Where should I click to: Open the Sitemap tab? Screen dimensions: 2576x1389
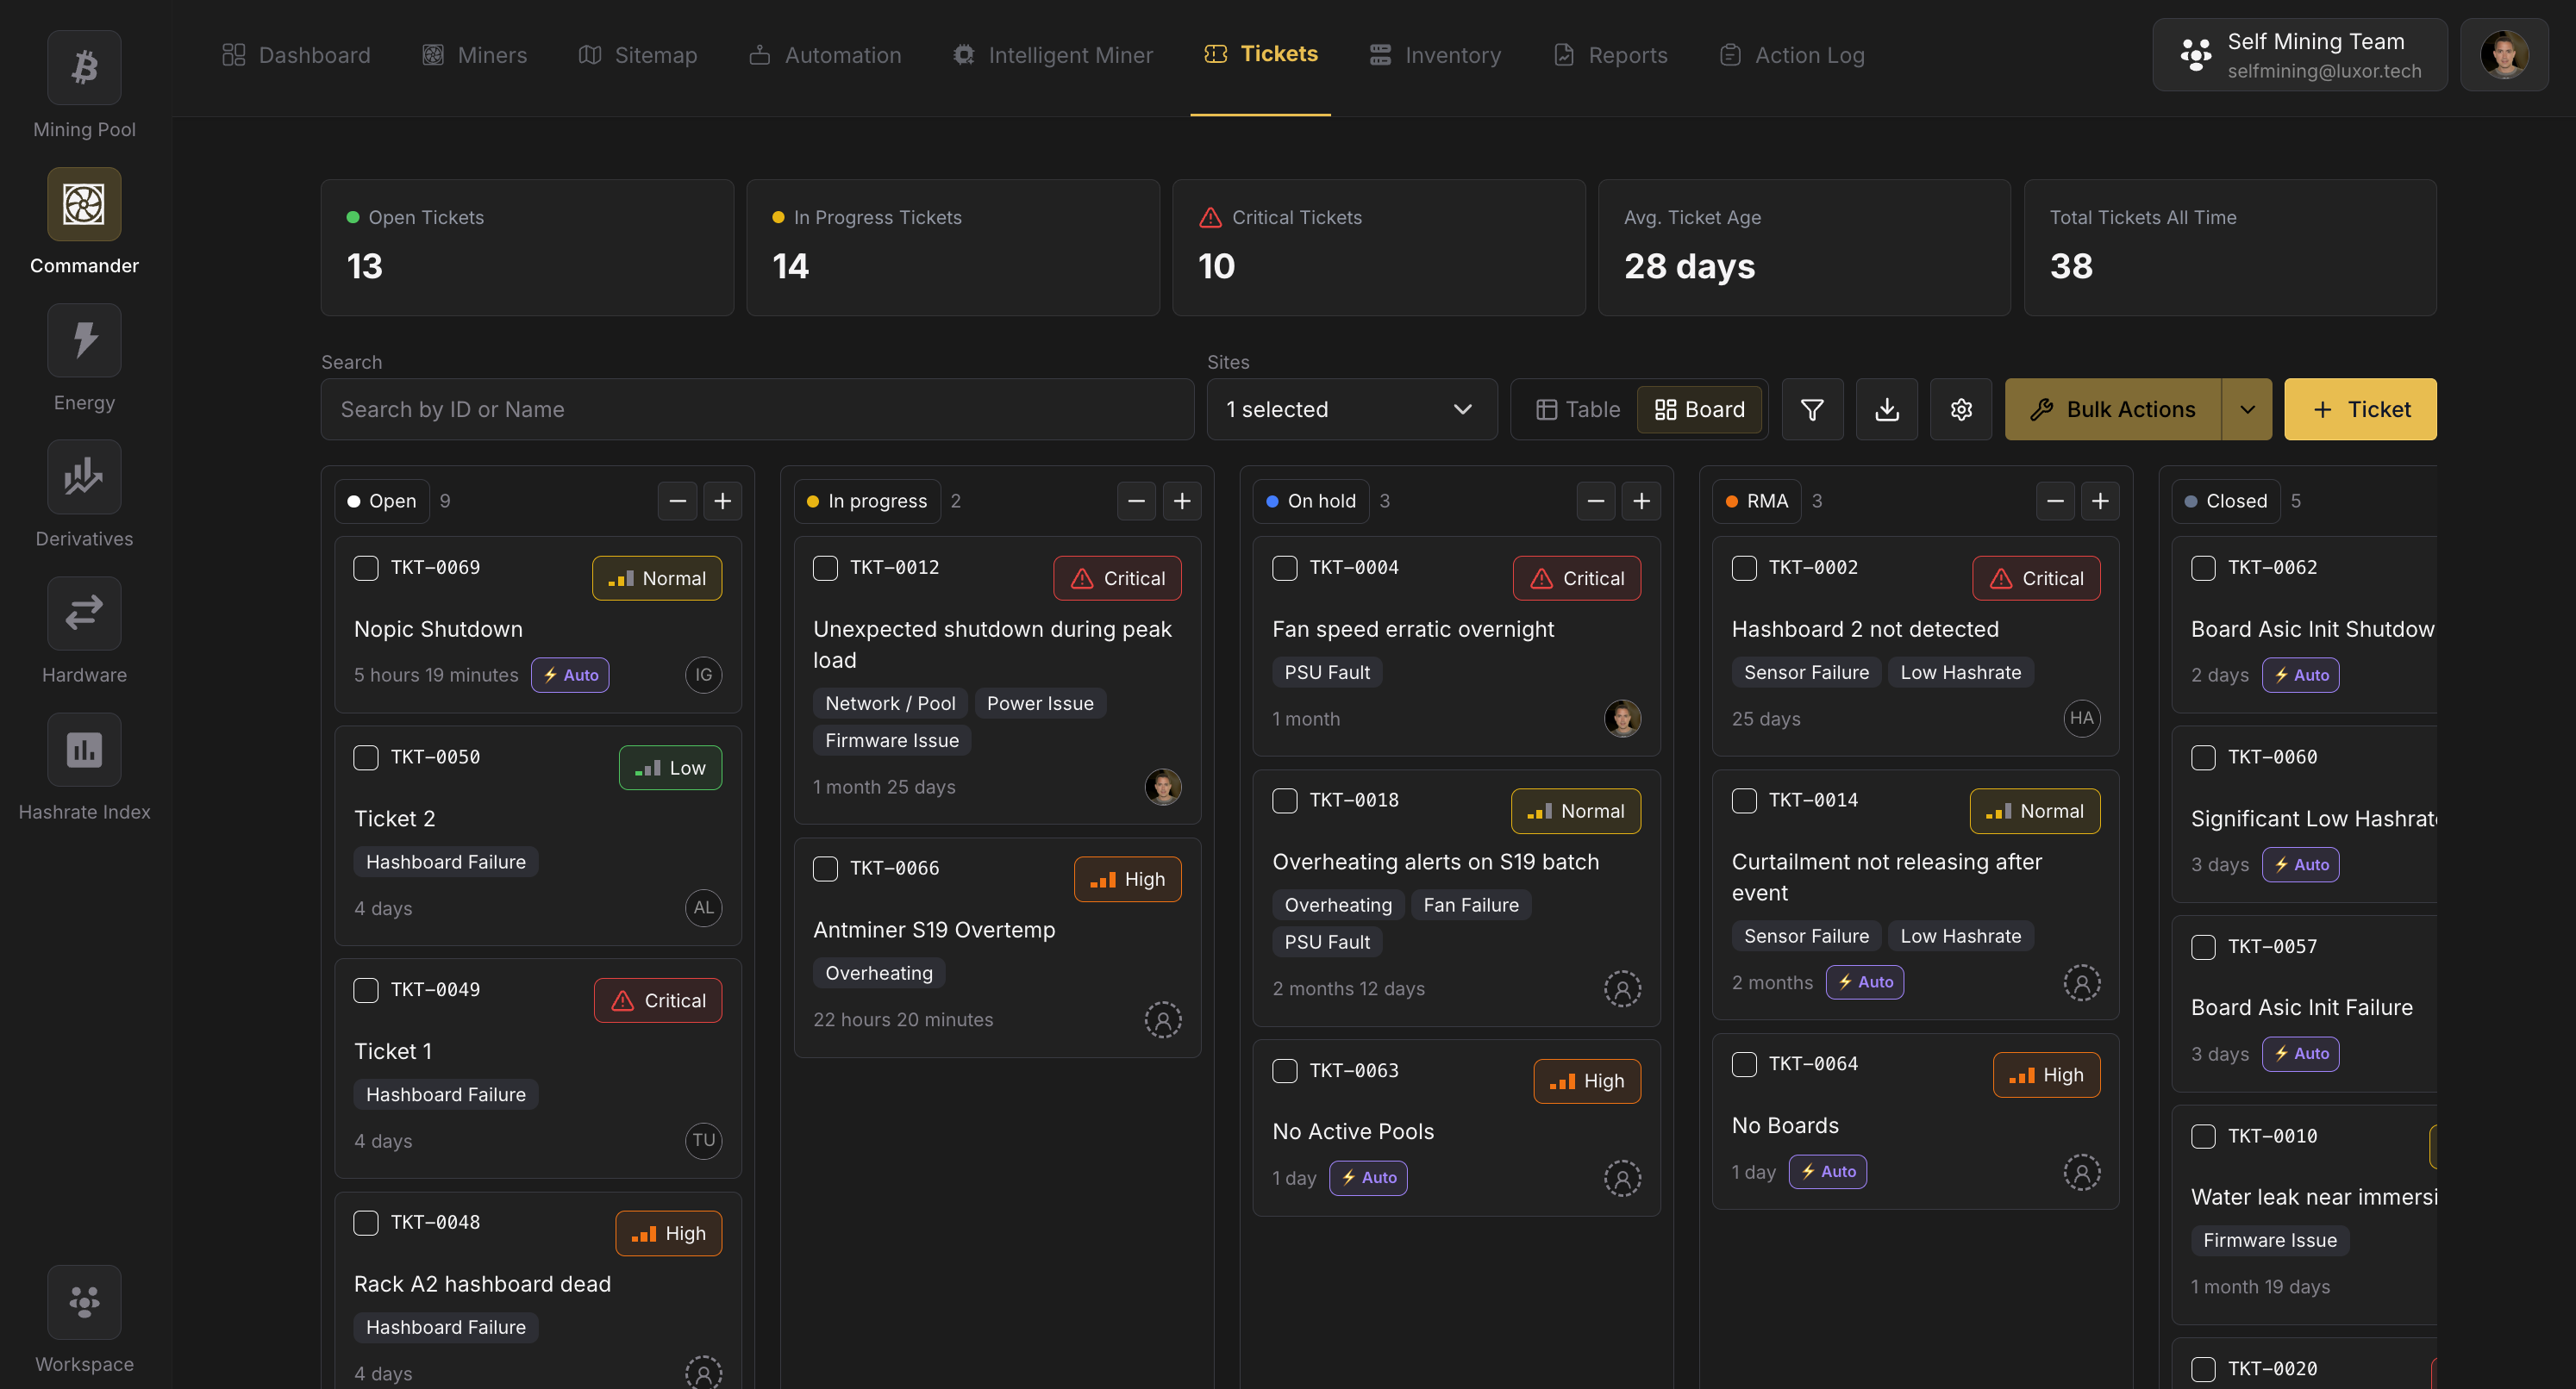638,55
